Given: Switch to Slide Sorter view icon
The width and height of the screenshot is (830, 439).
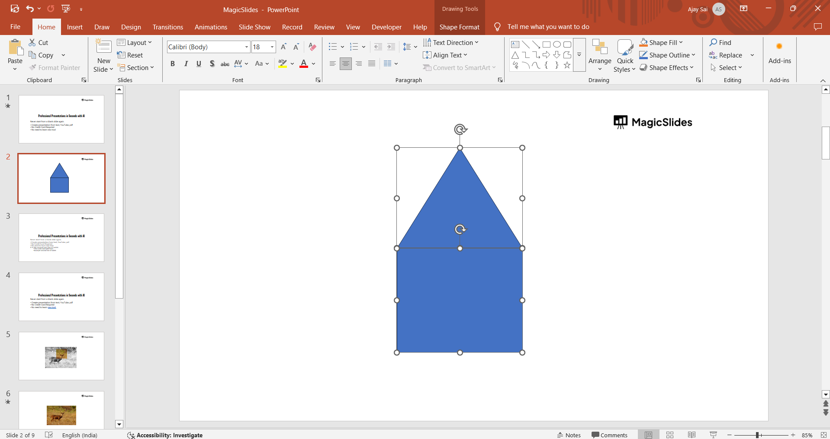Looking at the screenshot, I should click(x=670, y=435).
